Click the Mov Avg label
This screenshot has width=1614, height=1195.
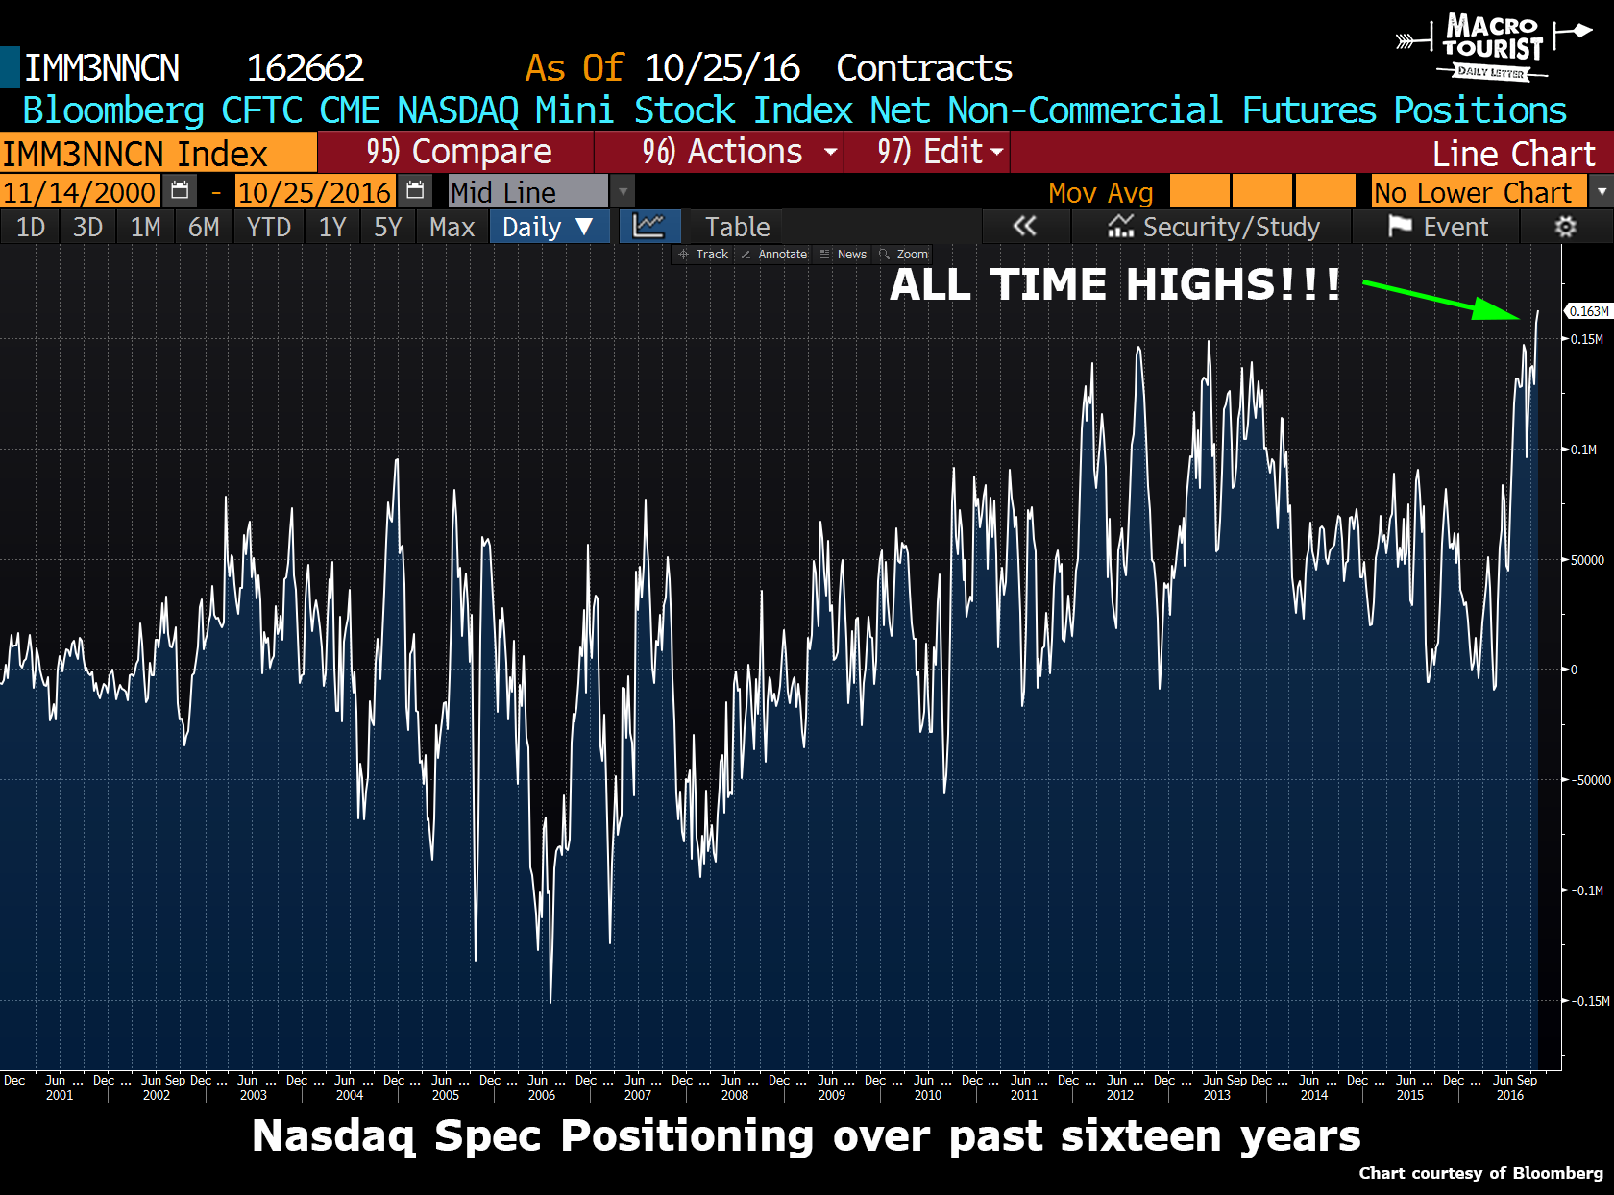point(1101,192)
